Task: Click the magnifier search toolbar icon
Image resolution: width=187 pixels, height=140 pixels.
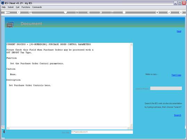Action: pyautogui.click(x=30, y=12)
